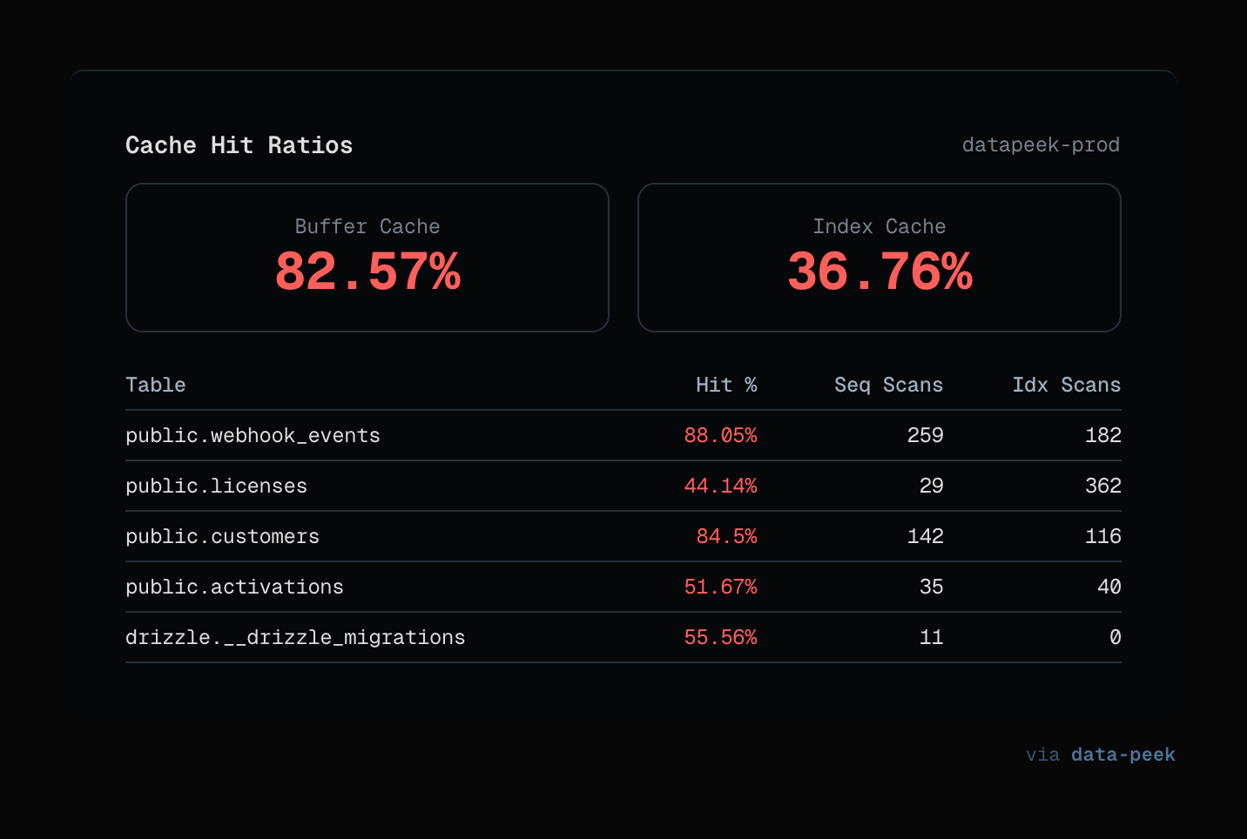This screenshot has width=1247, height=839.
Task: Open drizzle.__drizzle_migrations table entry
Action: [295, 637]
